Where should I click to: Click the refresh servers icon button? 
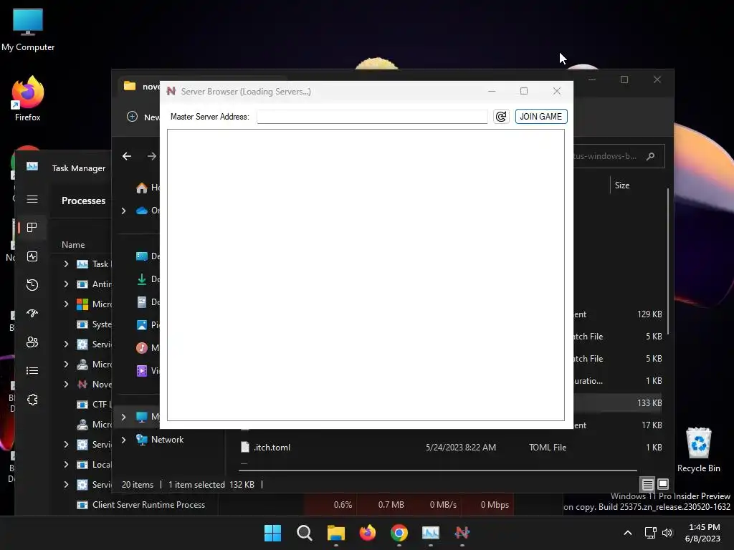click(501, 117)
